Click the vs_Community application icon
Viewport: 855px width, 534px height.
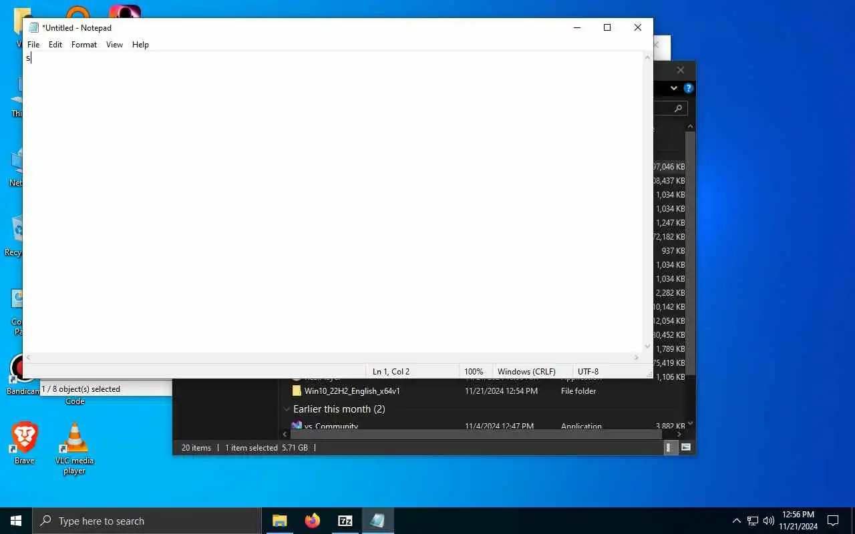pos(297,425)
